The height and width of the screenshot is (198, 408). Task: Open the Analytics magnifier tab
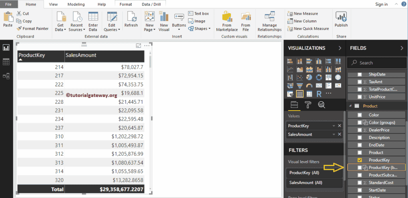click(x=322, y=105)
